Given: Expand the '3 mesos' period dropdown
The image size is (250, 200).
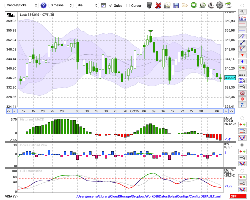Looking at the screenshot, I should pos(61,5).
